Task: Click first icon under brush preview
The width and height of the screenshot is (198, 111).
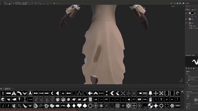Action: coord(187,68)
